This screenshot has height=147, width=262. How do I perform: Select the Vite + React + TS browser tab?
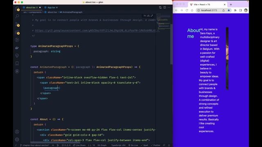(207, 4)
